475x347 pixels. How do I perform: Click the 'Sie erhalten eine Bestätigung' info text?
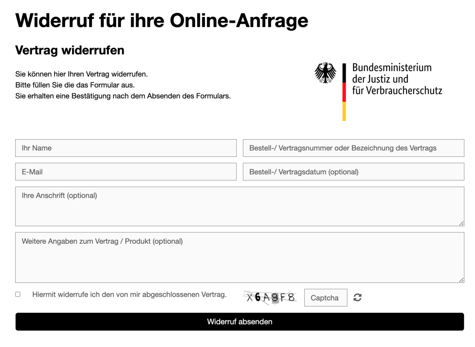(123, 96)
